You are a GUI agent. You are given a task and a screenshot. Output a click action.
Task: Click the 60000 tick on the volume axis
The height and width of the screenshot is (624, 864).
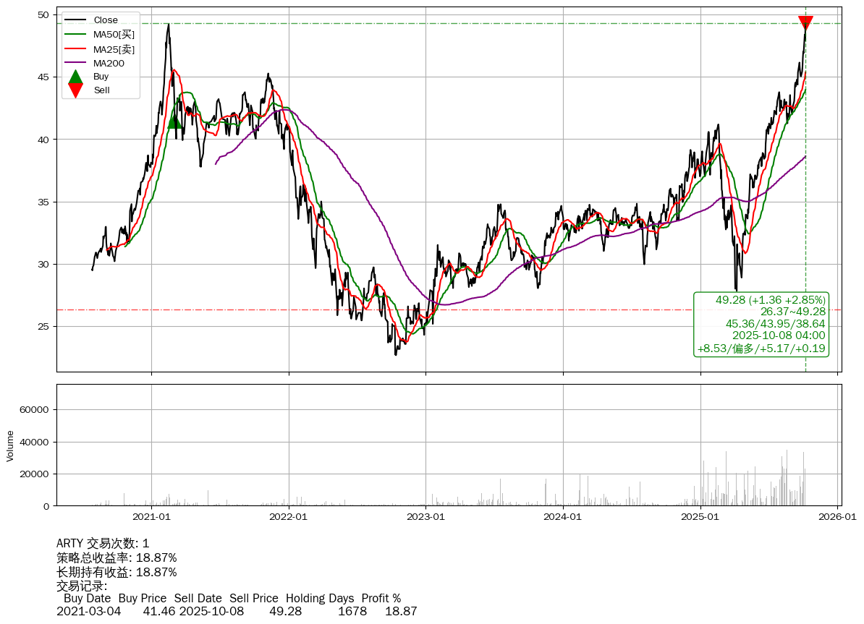33,409
